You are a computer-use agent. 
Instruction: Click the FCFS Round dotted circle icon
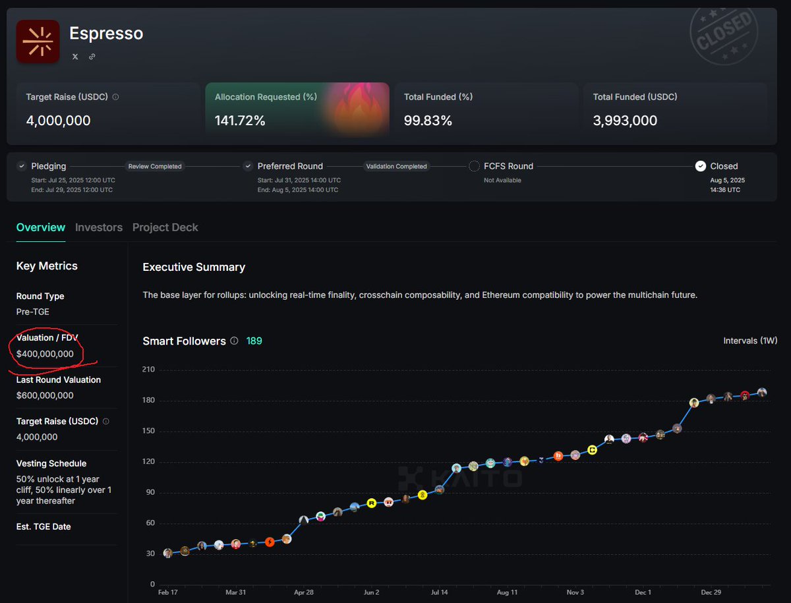tap(474, 166)
